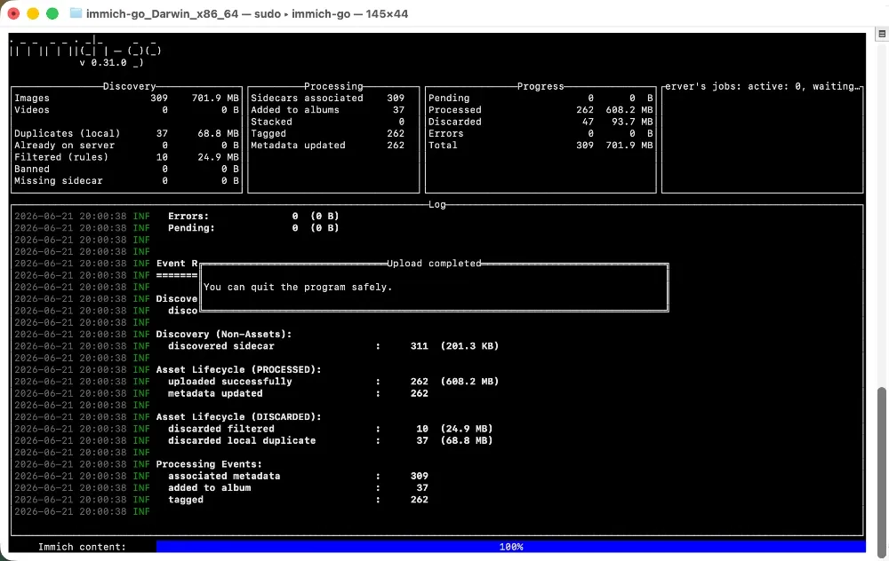Click 'associated metadata' log line
The image size is (889, 561).
(x=298, y=476)
